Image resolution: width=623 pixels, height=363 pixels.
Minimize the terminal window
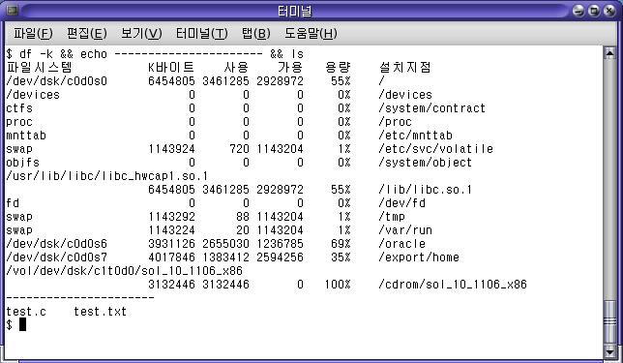578,11
